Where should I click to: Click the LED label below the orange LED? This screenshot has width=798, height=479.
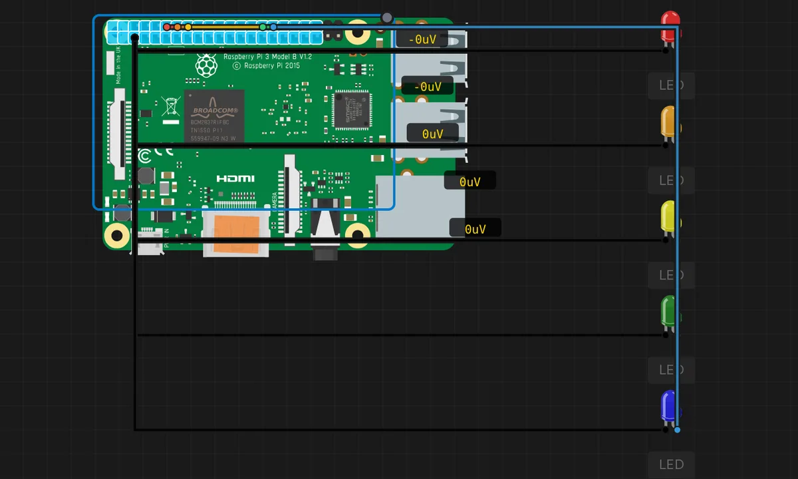tap(671, 180)
